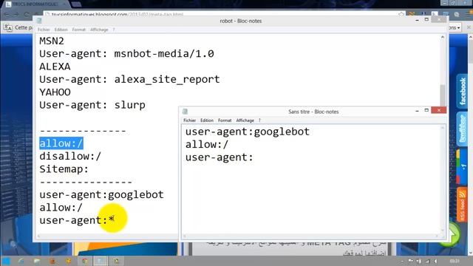Open Fichier menu in Sans titre Bloc-notes

[x=190, y=120]
